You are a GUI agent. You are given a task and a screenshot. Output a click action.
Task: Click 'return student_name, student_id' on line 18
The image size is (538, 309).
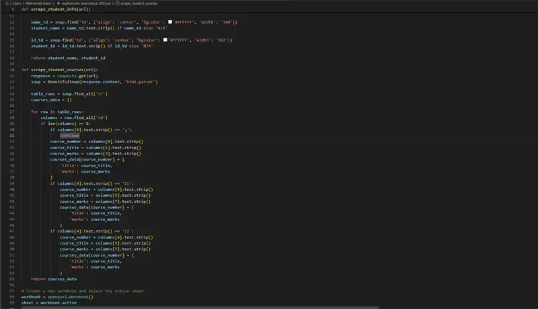coord(68,58)
